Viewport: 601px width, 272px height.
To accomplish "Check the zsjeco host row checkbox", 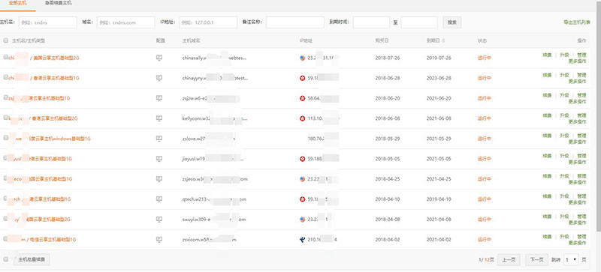I will [6, 178].
